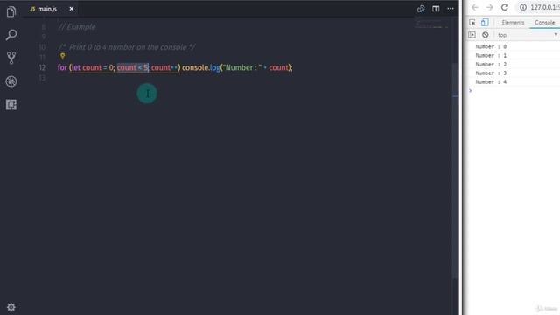Open the Search icon in activity bar

tap(11, 35)
